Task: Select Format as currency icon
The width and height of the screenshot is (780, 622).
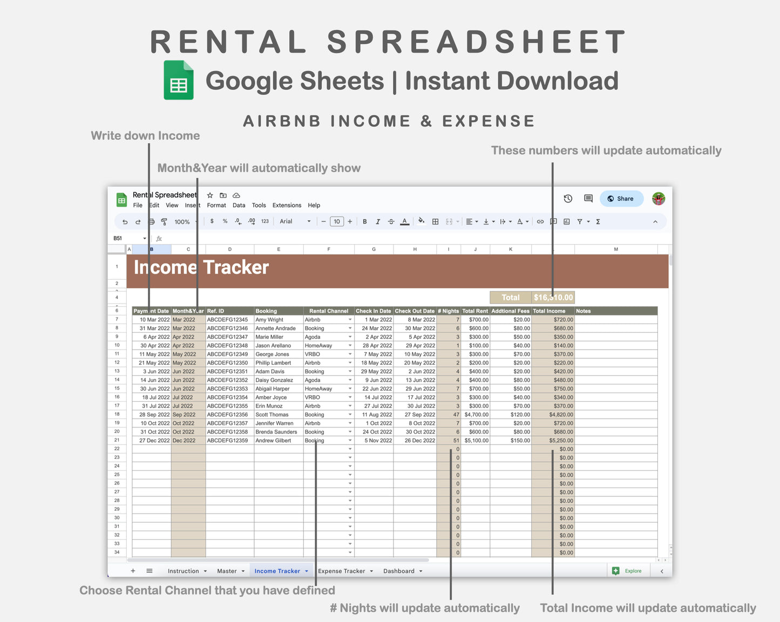Action: pos(212,221)
